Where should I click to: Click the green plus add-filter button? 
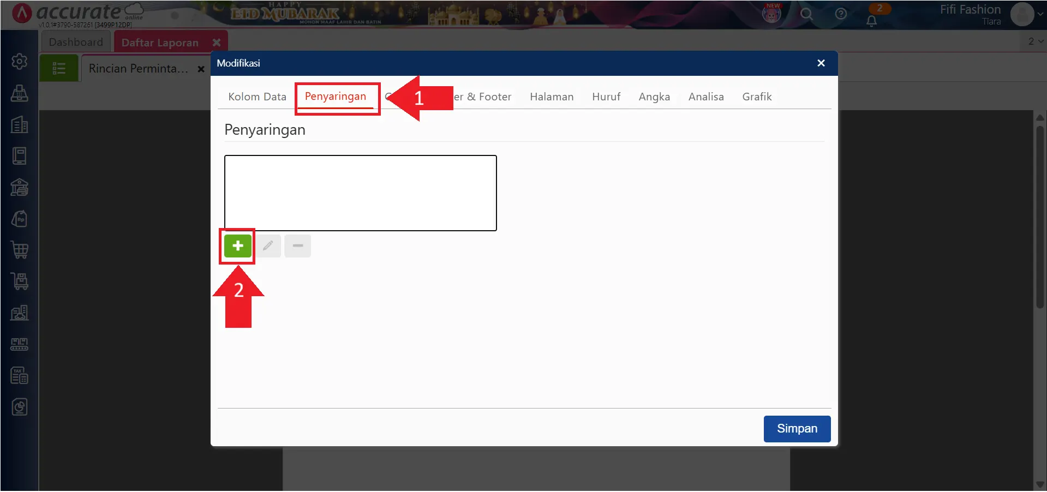238,246
